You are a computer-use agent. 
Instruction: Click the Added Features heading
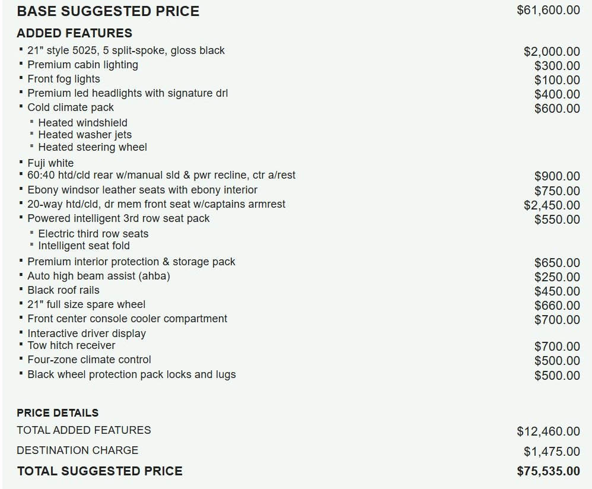tap(74, 33)
